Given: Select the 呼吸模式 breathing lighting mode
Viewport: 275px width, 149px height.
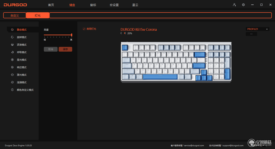Looking at the screenshot, I should (x=22, y=52).
